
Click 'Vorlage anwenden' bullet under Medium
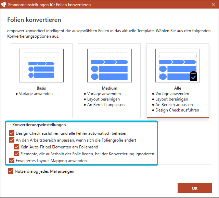click(104, 94)
